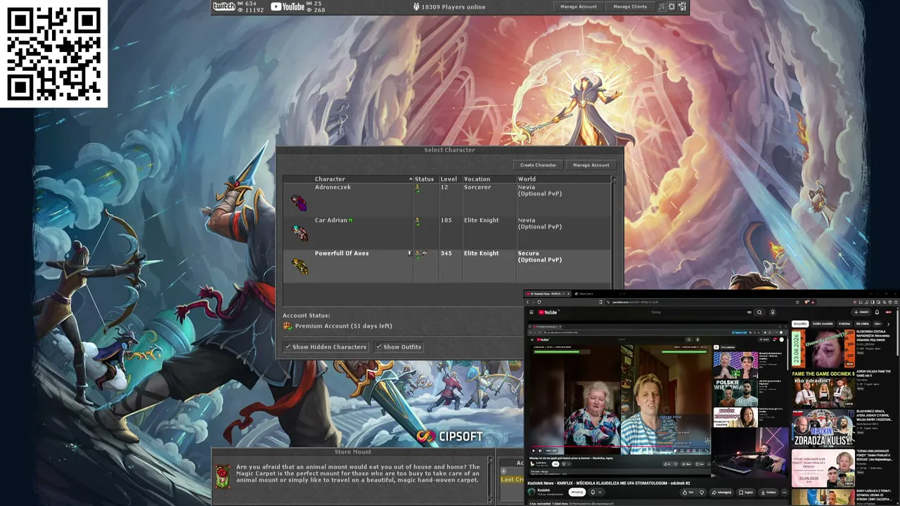Switch to the Koziolek News browser tab
Viewport: 900px width, 506px height.
[x=548, y=293]
